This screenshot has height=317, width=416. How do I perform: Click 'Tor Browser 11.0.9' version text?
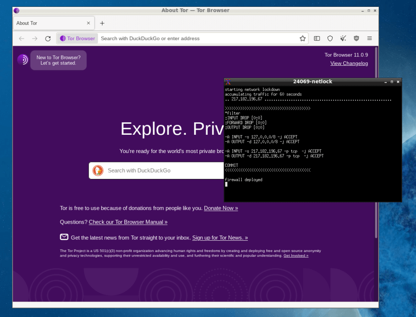pos(346,55)
